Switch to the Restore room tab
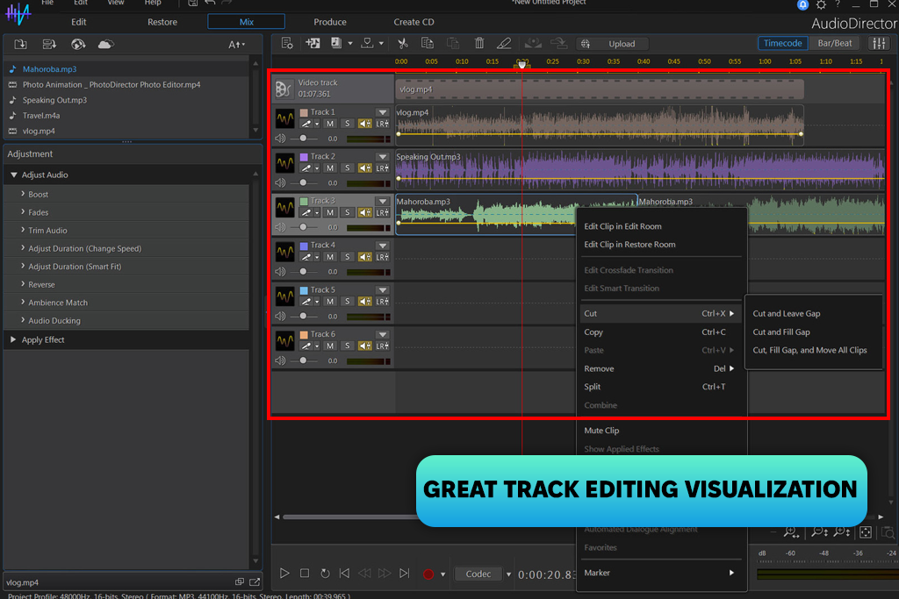899x599 pixels. pos(162,22)
